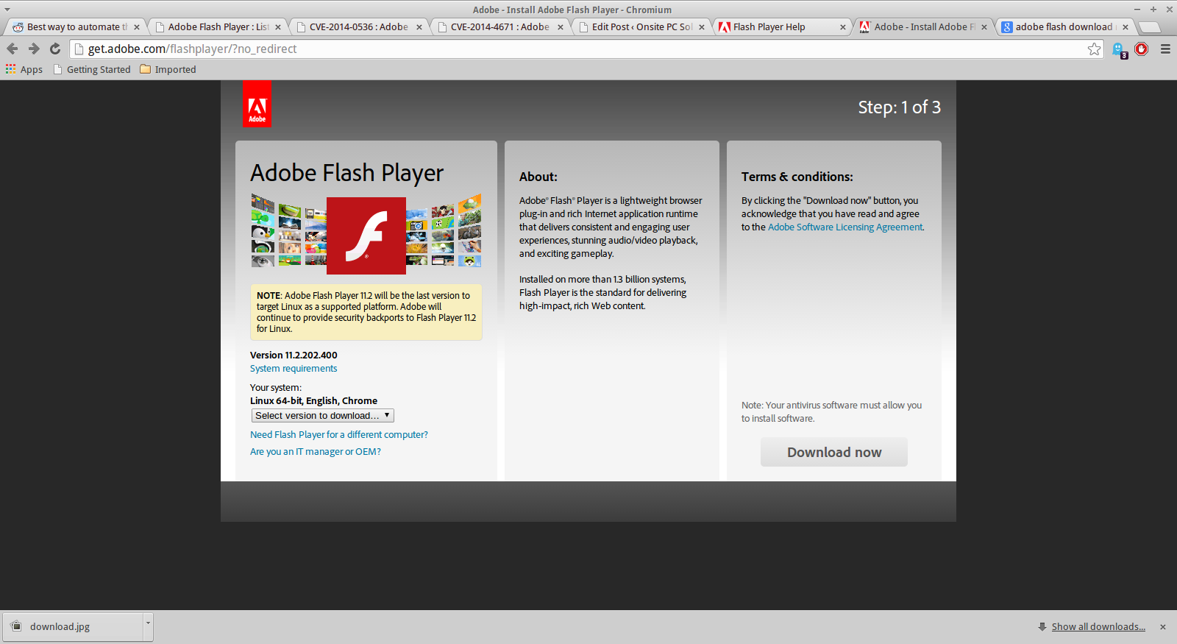This screenshot has width=1177, height=644.
Task: Close the Flash Player Help tab
Action: [843, 27]
